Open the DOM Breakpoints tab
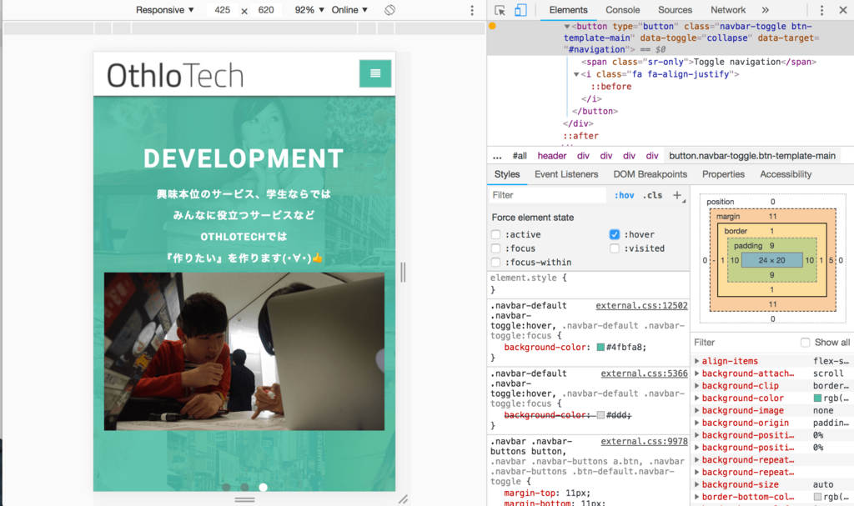The width and height of the screenshot is (854, 506). (x=651, y=174)
